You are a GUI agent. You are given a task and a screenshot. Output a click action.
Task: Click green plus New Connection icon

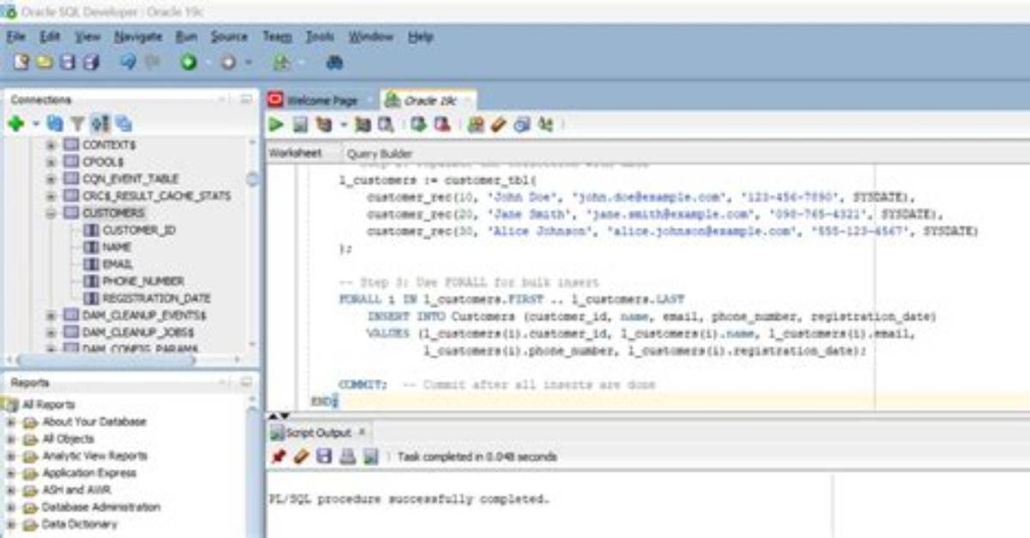[x=15, y=124]
